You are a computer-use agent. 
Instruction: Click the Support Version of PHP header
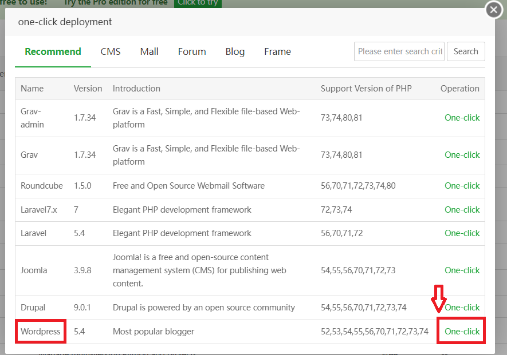pyautogui.click(x=366, y=89)
